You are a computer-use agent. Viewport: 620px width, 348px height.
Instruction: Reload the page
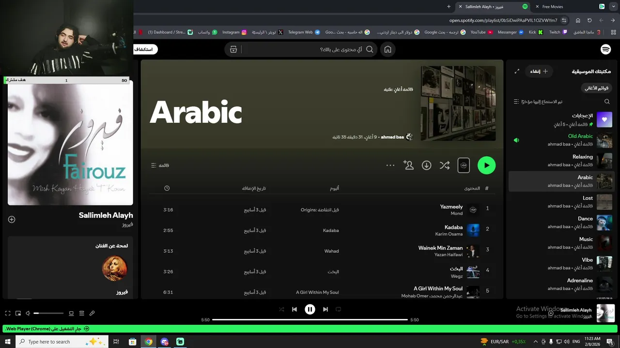589,20
